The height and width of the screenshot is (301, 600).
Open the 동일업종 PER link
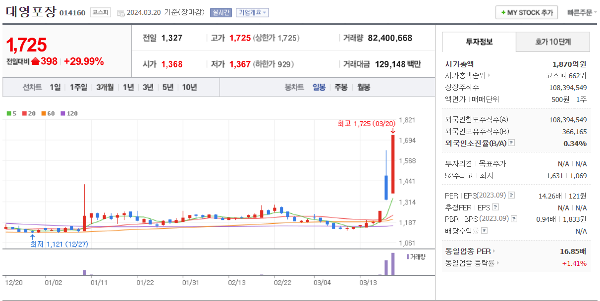[x=470, y=251]
